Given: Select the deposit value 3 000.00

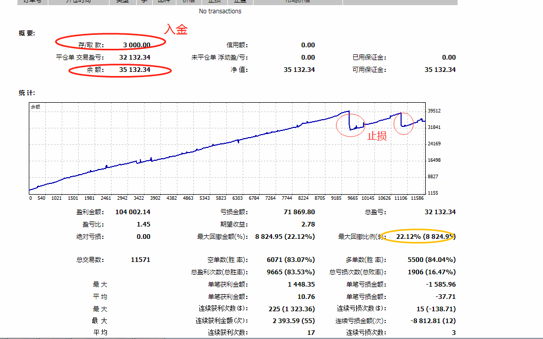Looking at the screenshot, I should pyautogui.click(x=136, y=45).
